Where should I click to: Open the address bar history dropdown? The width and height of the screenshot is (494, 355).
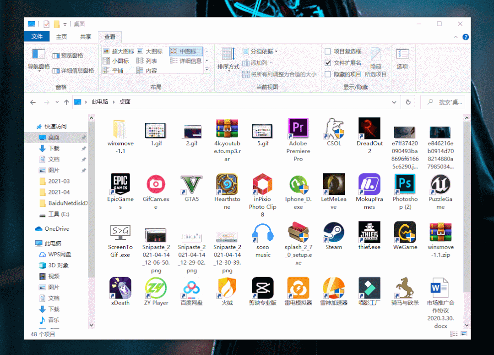coord(394,102)
